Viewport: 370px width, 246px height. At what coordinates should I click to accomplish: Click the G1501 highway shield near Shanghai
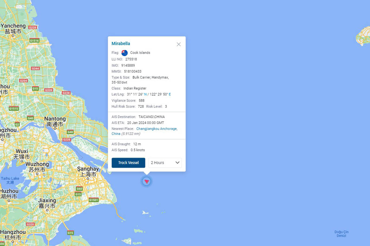click(x=93, y=200)
